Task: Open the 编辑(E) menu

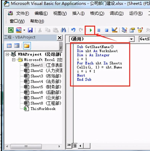Action: 41,13
